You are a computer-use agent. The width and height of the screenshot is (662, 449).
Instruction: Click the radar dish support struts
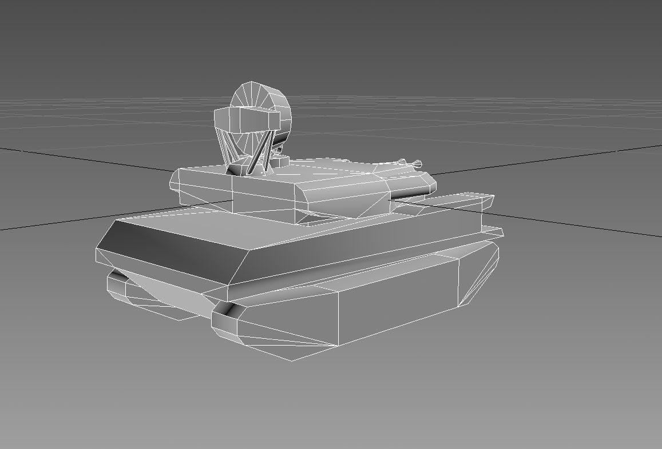tap(245, 153)
